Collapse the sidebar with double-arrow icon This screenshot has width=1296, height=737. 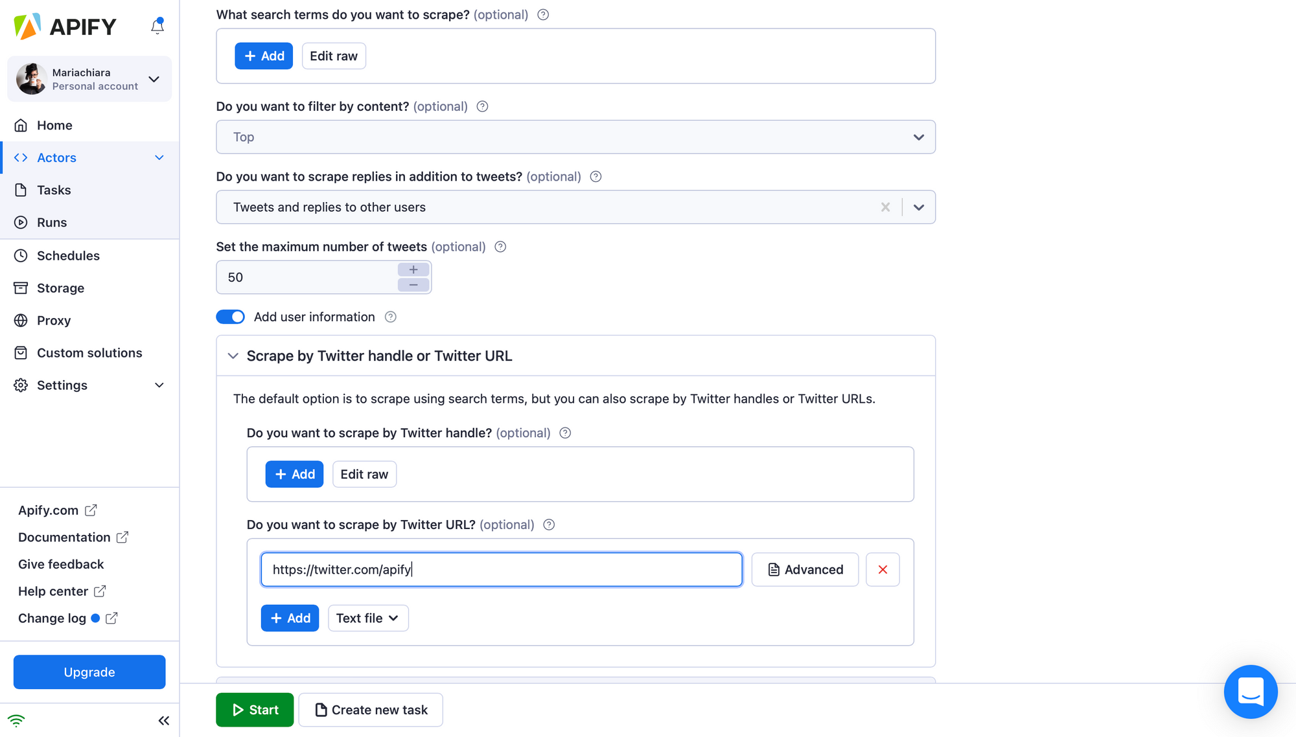pos(164,720)
